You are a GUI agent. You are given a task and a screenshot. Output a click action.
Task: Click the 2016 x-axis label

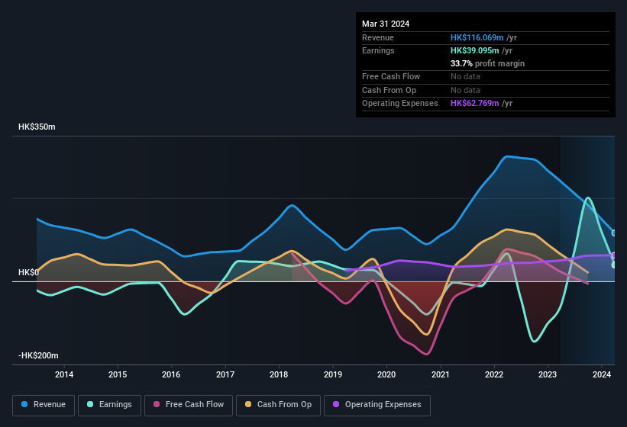pyautogui.click(x=171, y=374)
